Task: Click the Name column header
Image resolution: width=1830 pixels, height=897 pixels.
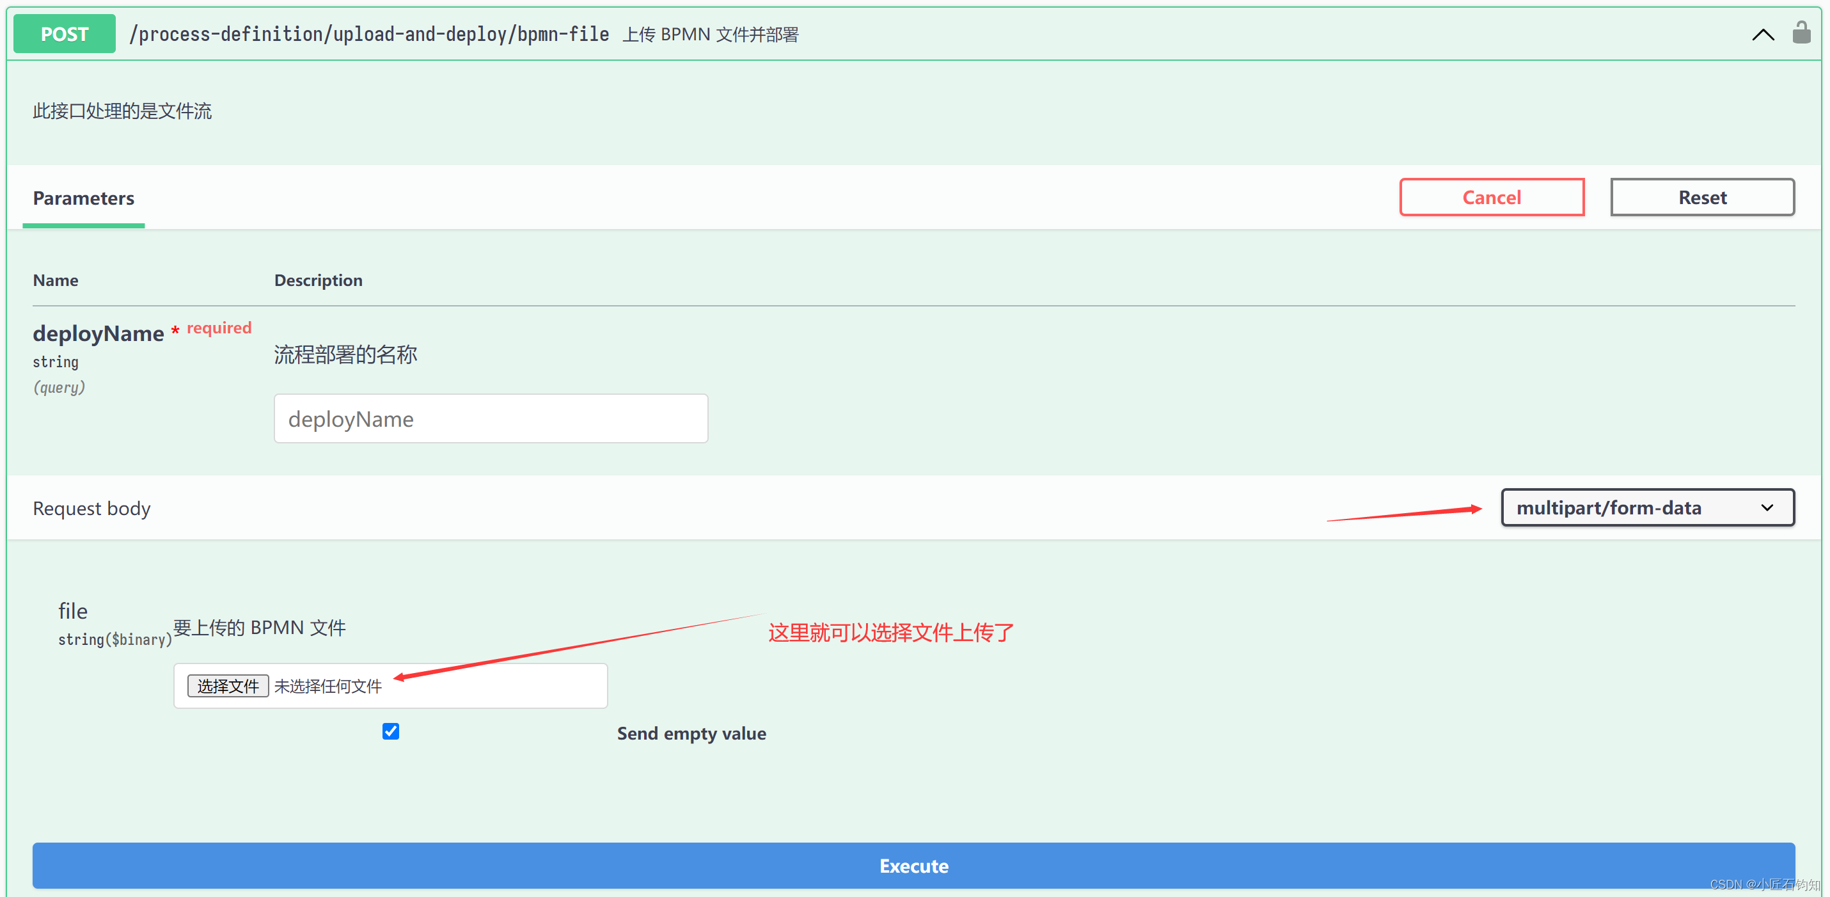Action: [56, 281]
